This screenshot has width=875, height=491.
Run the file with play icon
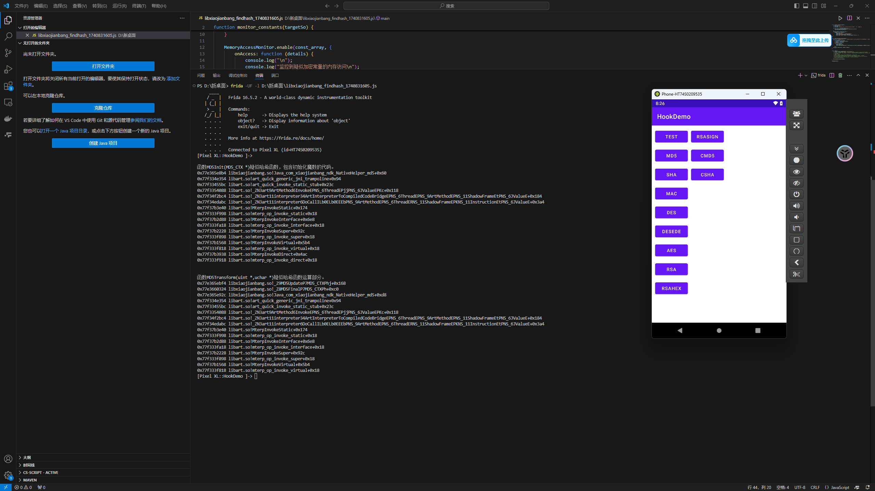(840, 18)
